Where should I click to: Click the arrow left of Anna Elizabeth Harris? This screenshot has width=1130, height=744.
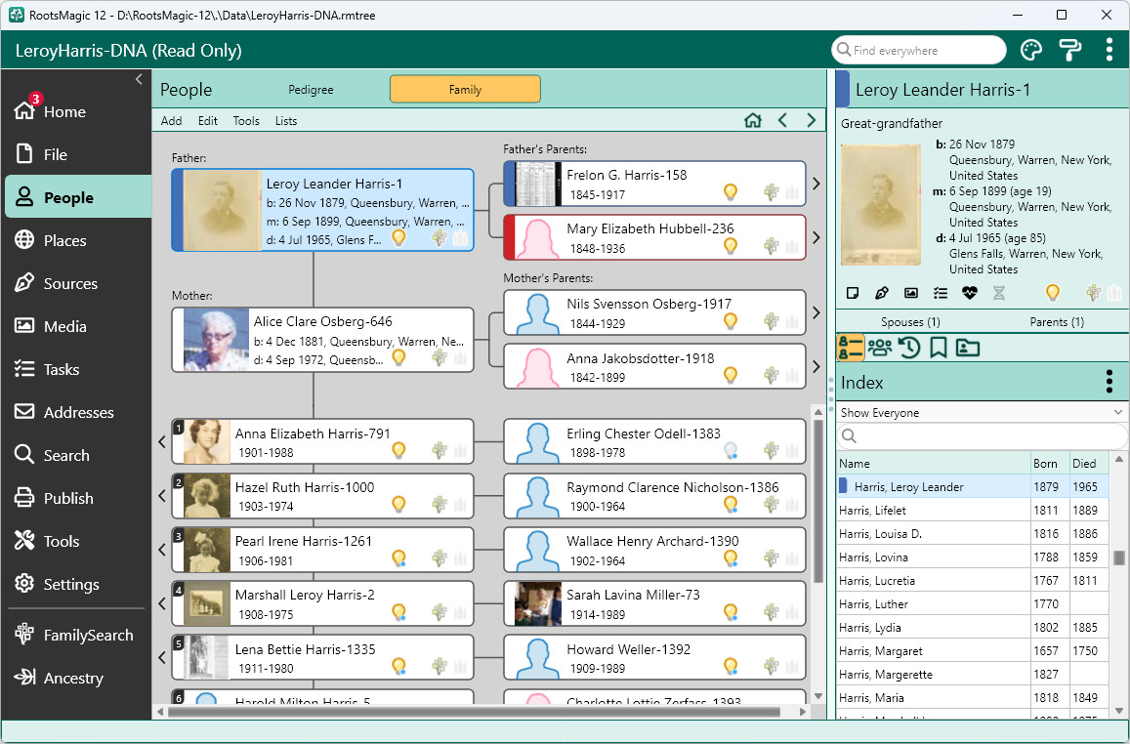coord(162,441)
